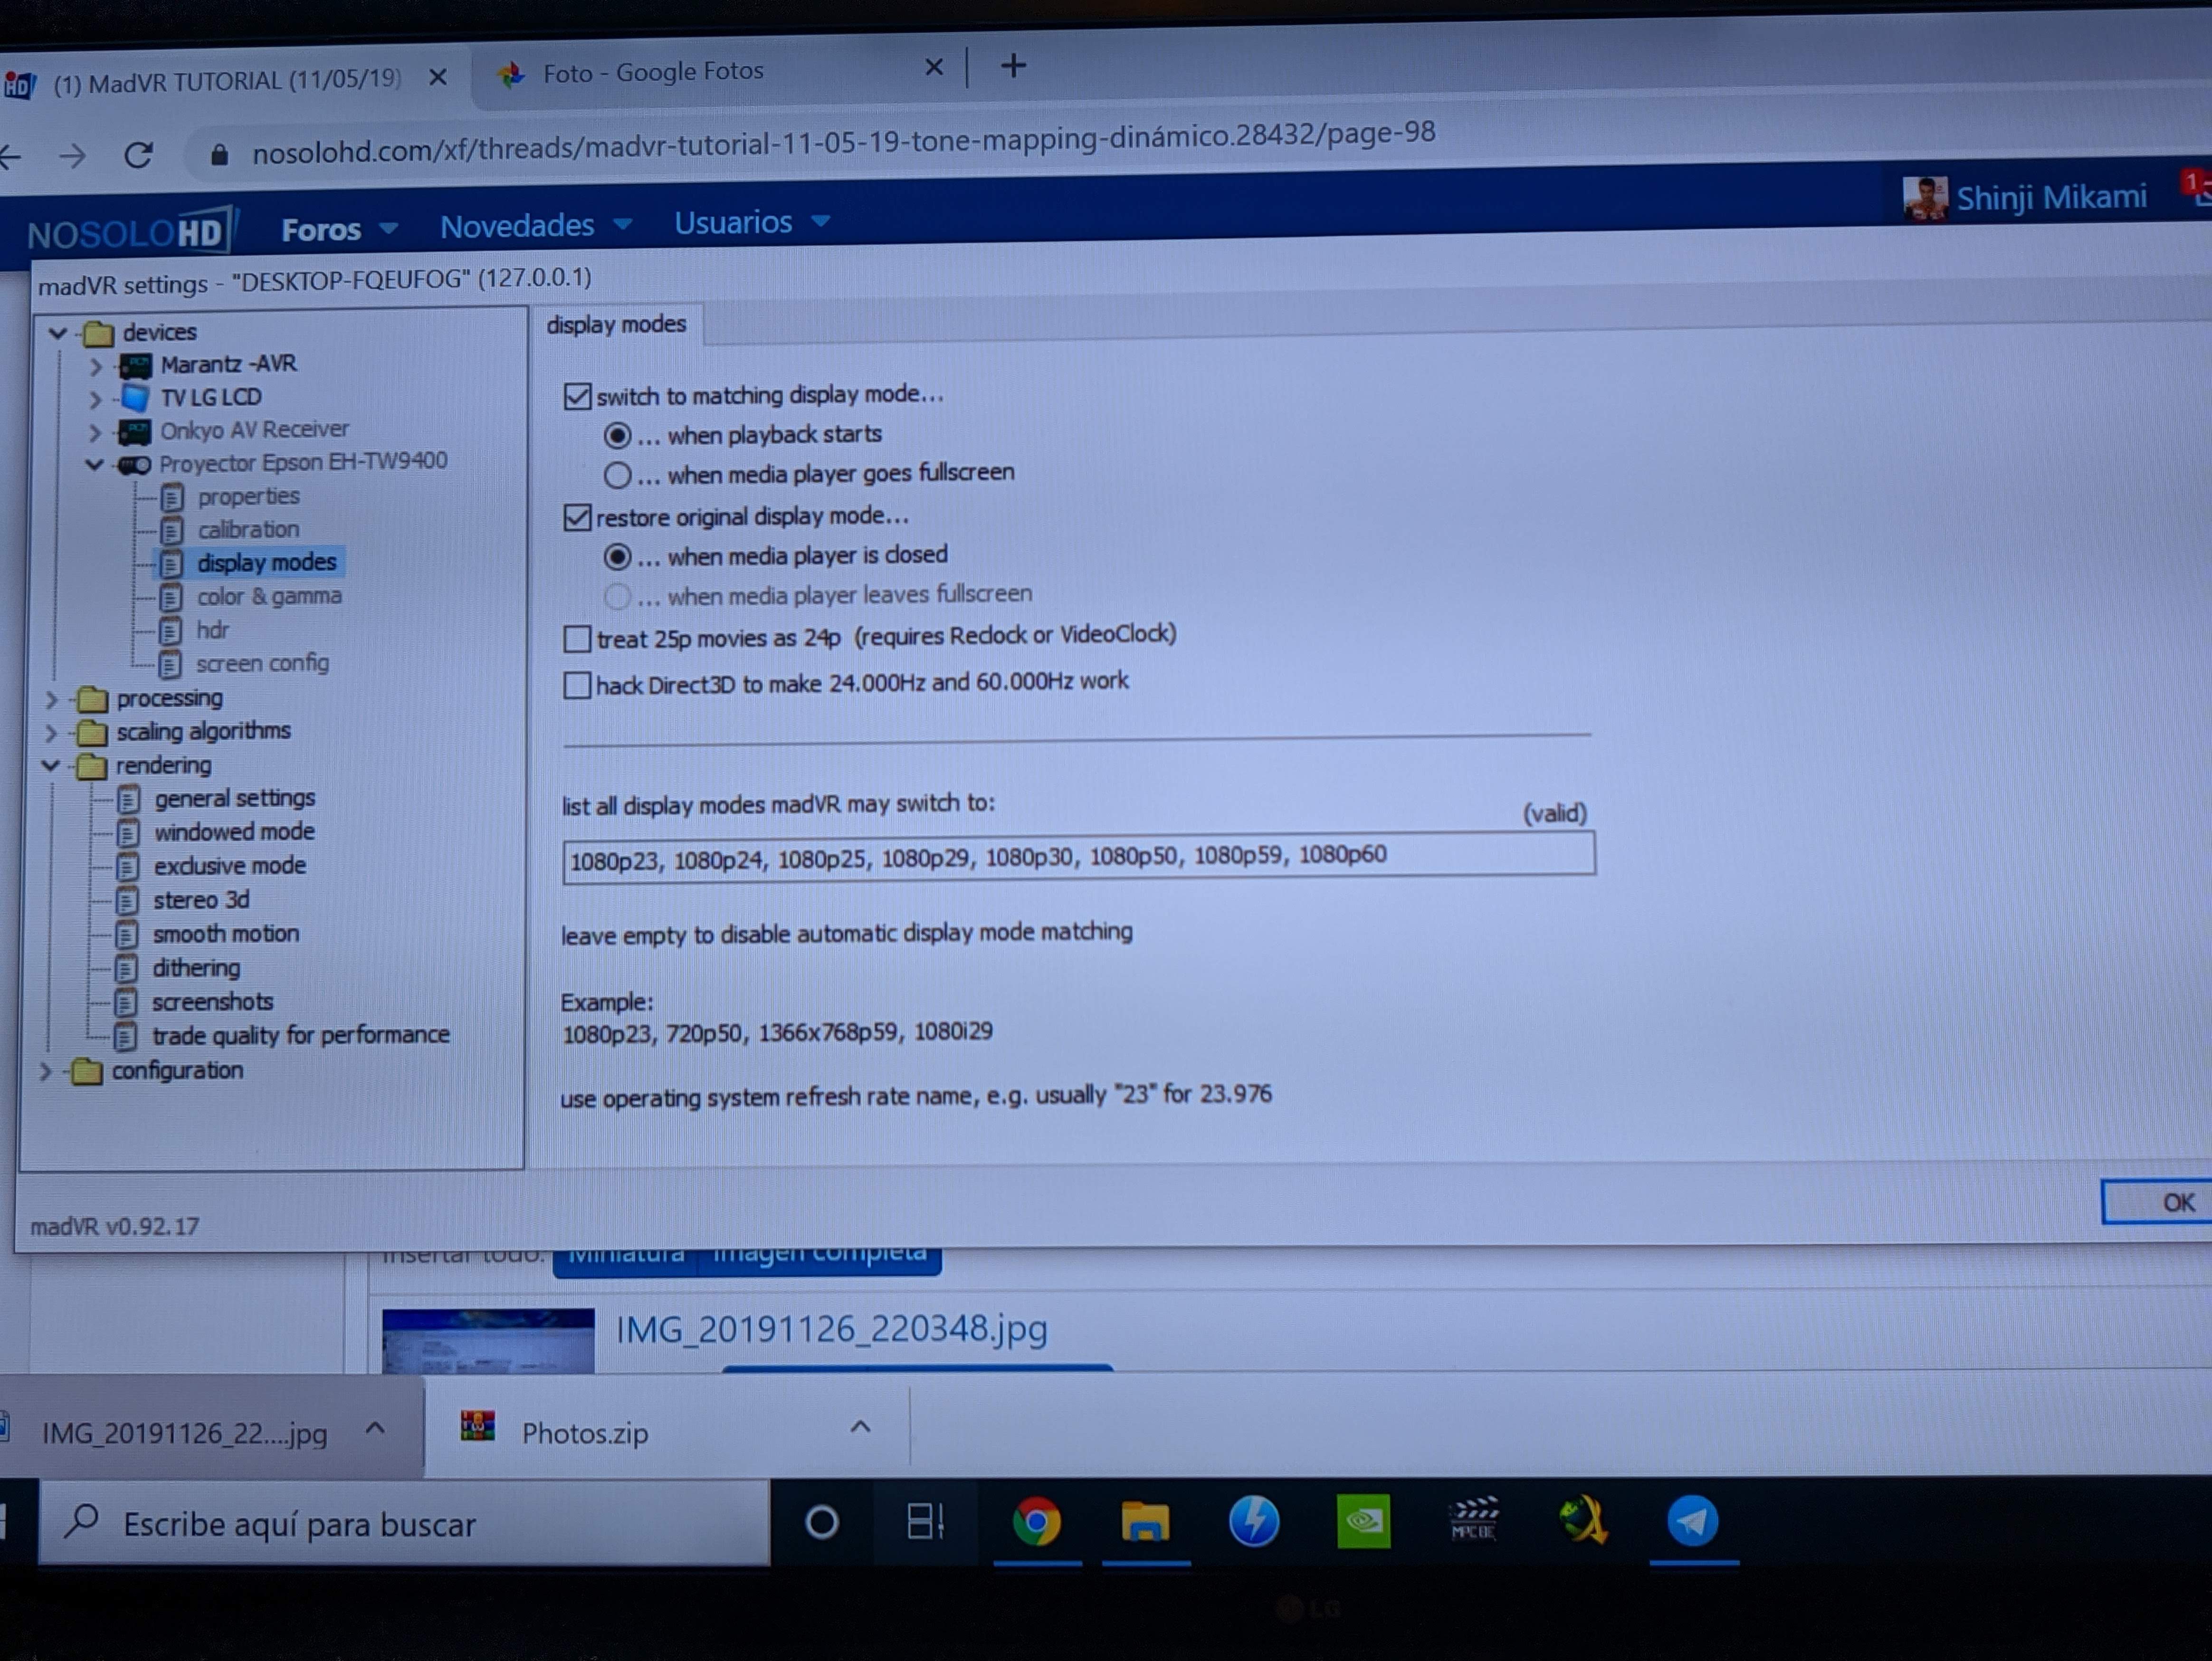
Task: Click the rendering folder icon
Action: tap(91, 766)
